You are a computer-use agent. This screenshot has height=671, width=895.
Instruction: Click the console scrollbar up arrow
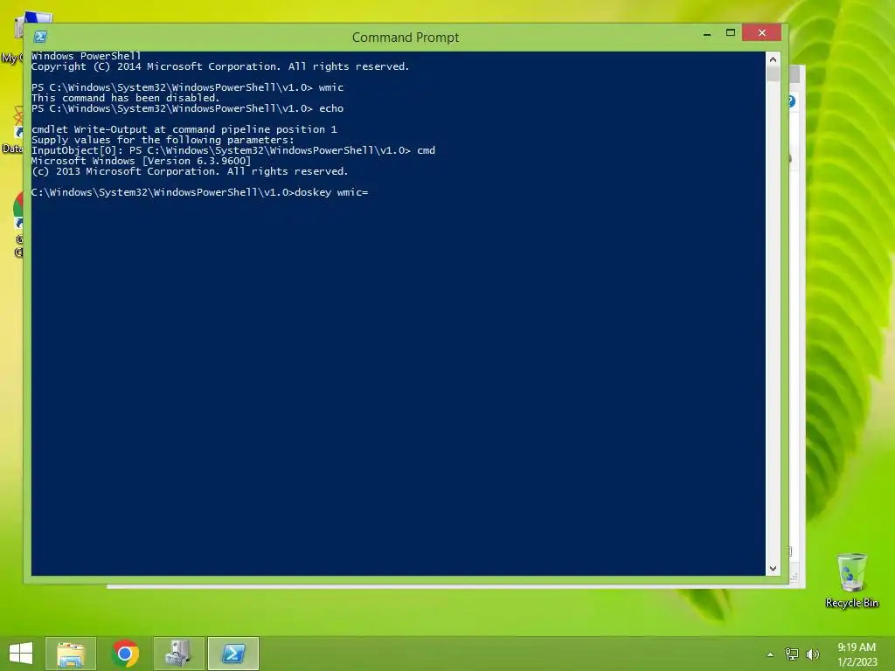click(x=773, y=59)
